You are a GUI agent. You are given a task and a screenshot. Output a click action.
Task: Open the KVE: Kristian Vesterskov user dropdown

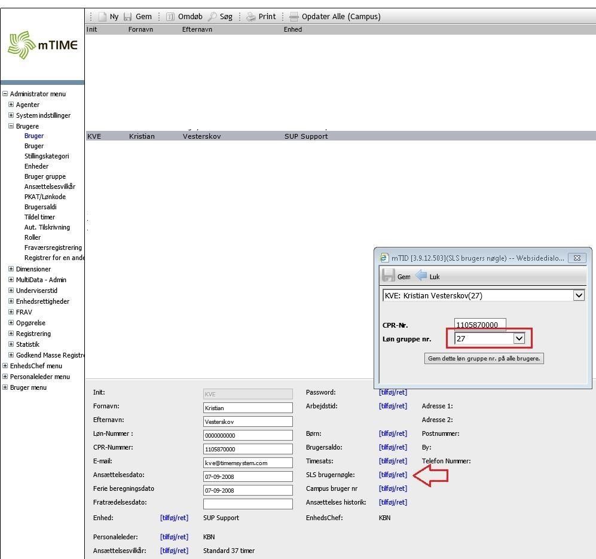[577, 295]
